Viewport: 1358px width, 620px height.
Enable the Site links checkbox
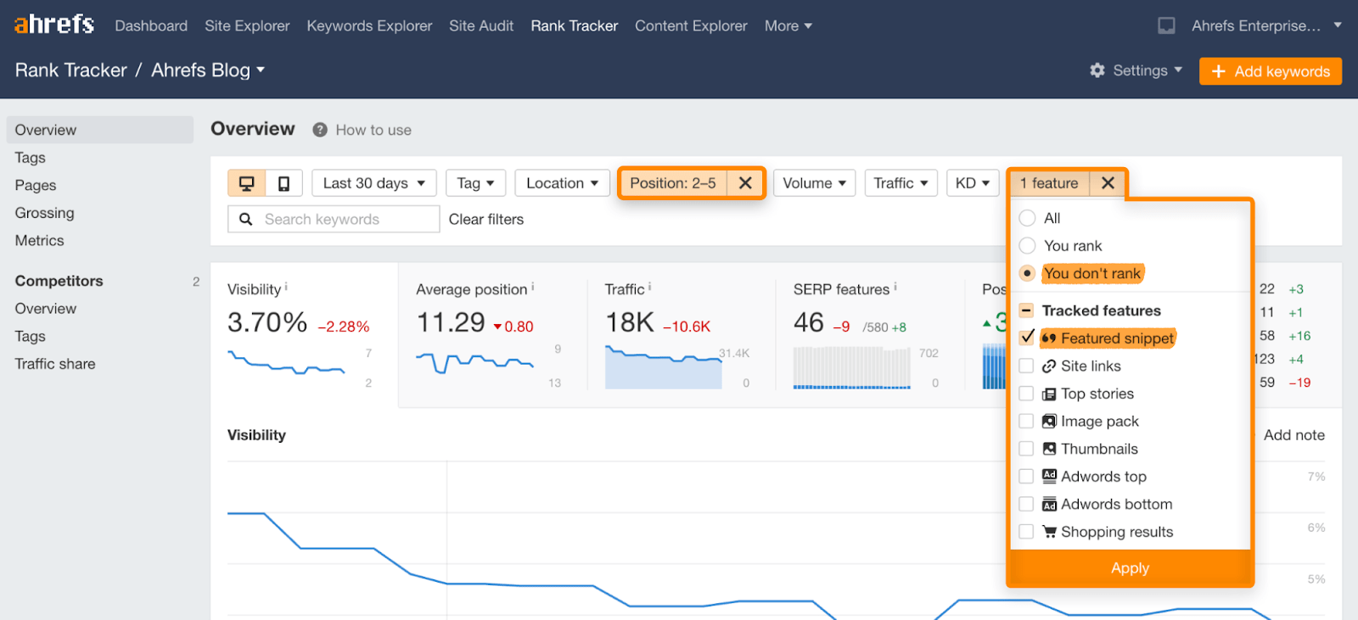point(1027,366)
